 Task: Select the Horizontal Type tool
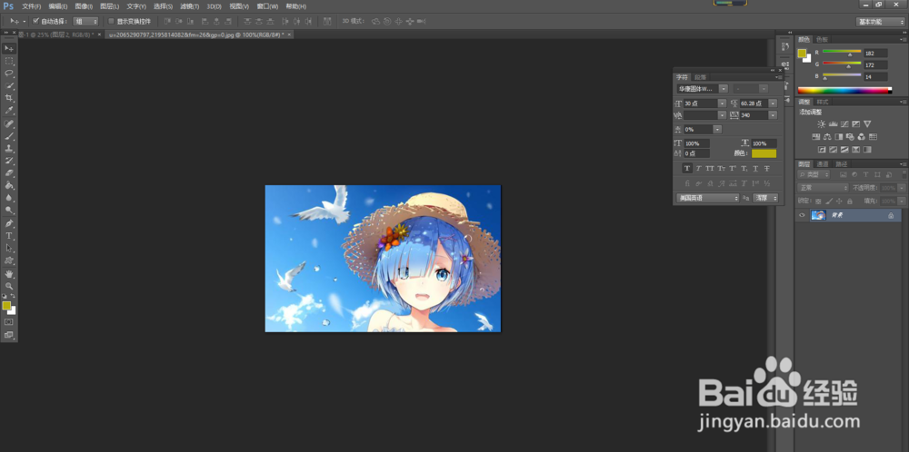[9, 236]
